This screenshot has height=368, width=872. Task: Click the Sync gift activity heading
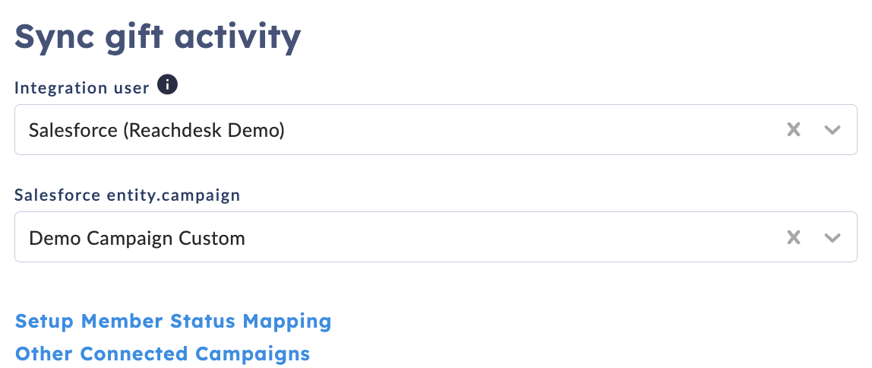point(157,36)
